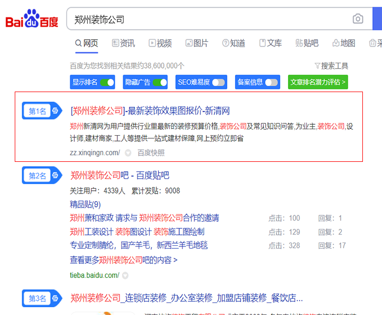
Task: Open third result 郑州装修公司_连锁店装修 link
Action: pos(187,298)
